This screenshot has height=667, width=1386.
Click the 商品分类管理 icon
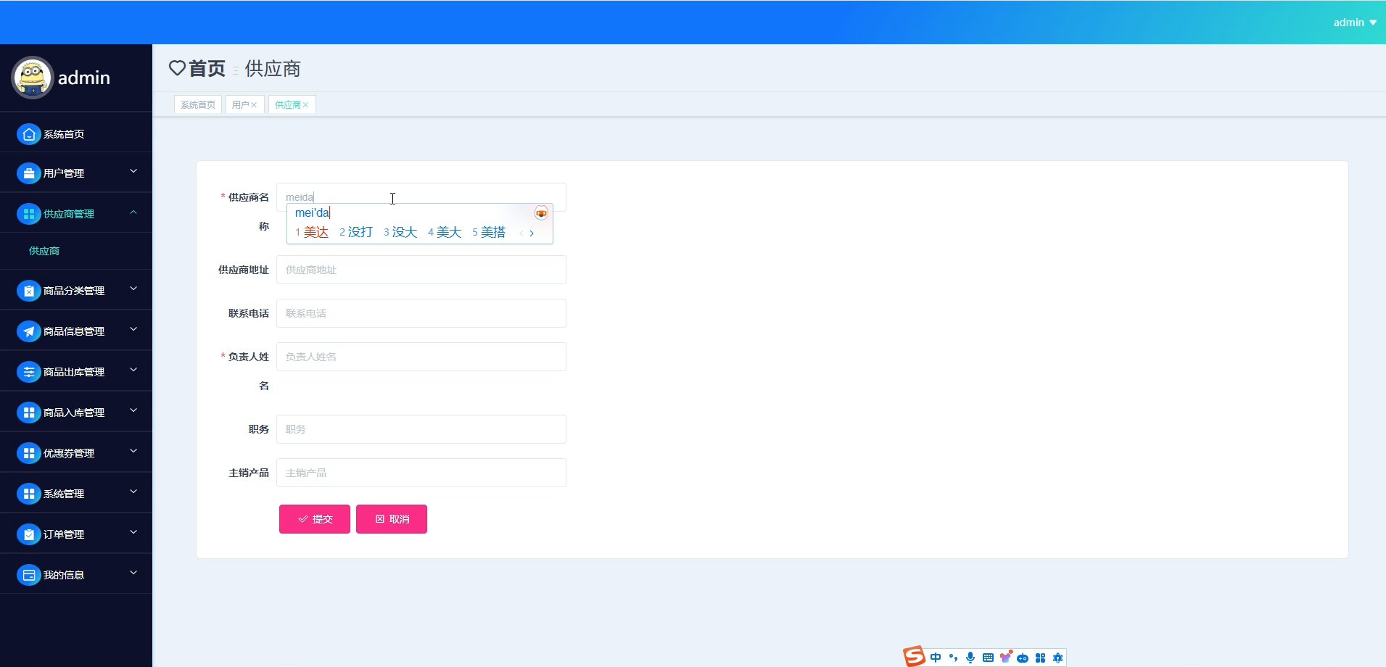[x=29, y=291]
